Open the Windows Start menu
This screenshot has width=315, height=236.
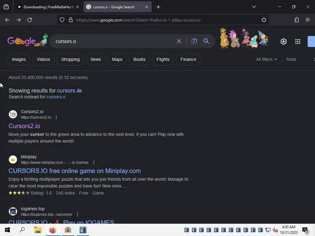tap(7, 230)
